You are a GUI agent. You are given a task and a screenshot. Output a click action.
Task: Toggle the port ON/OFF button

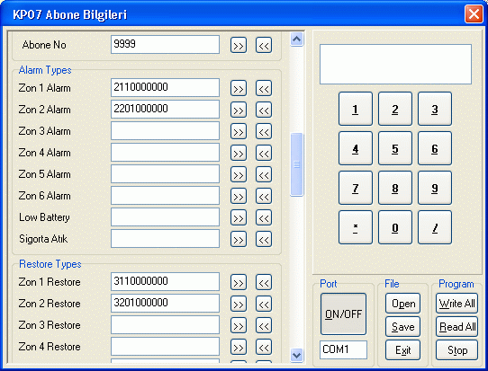tap(343, 314)
